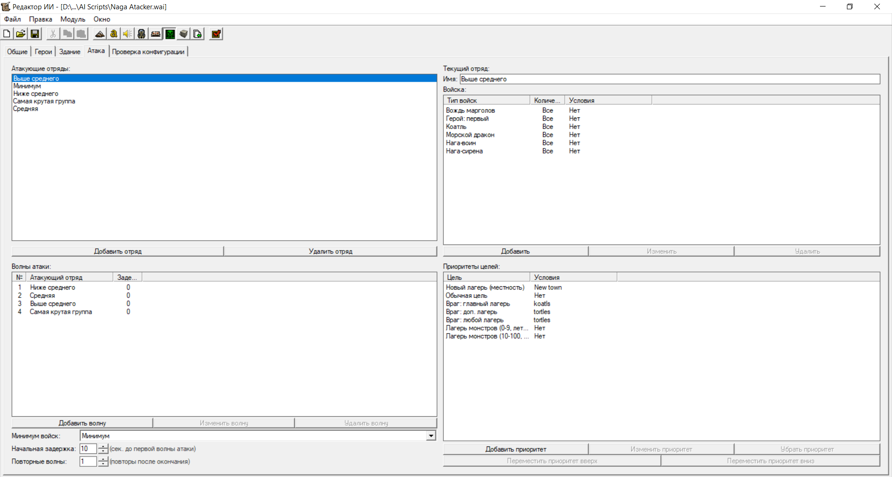Open the Окно menu
This screenshot has height=477, width=892.
(x=102, y=19)
